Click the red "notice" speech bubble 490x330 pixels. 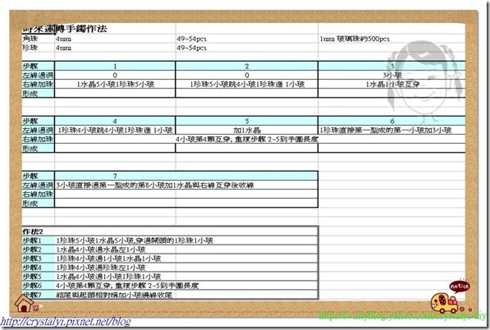460,286
